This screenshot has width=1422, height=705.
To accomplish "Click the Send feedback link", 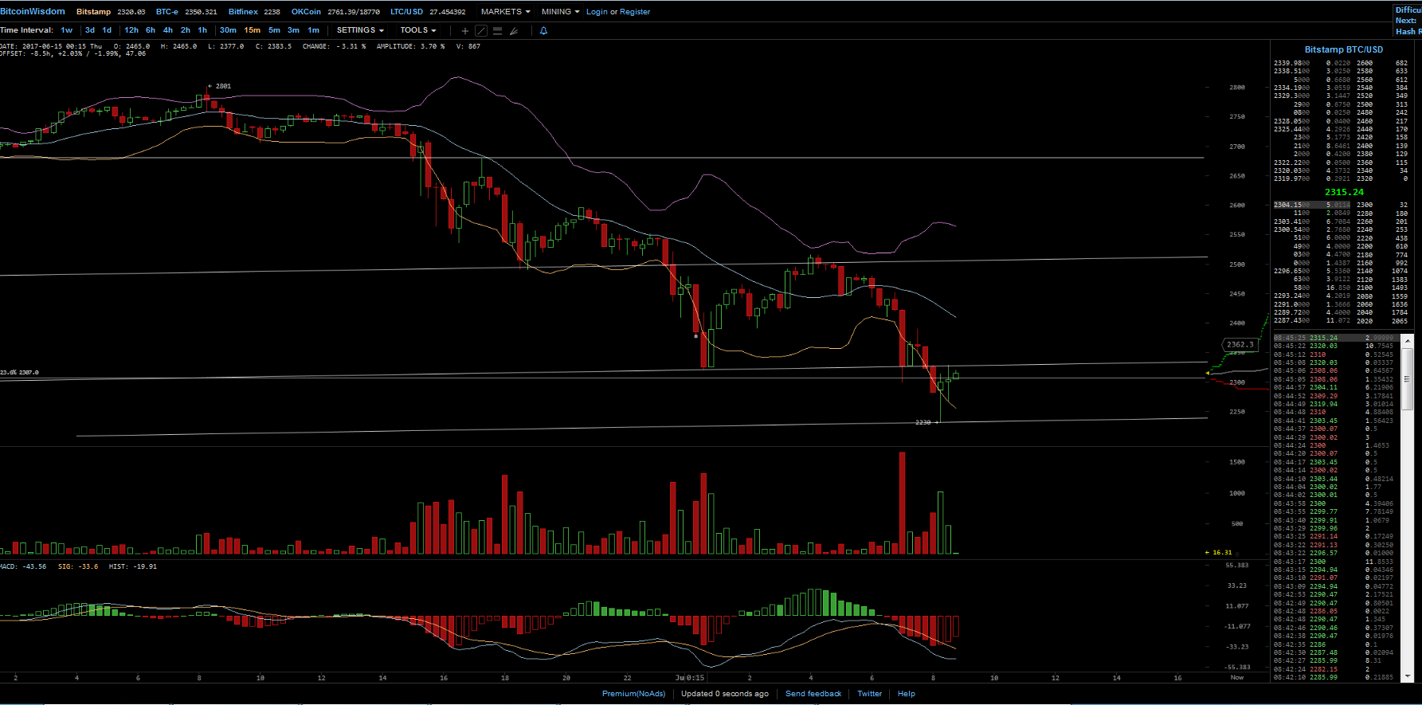I will (813, 694).
